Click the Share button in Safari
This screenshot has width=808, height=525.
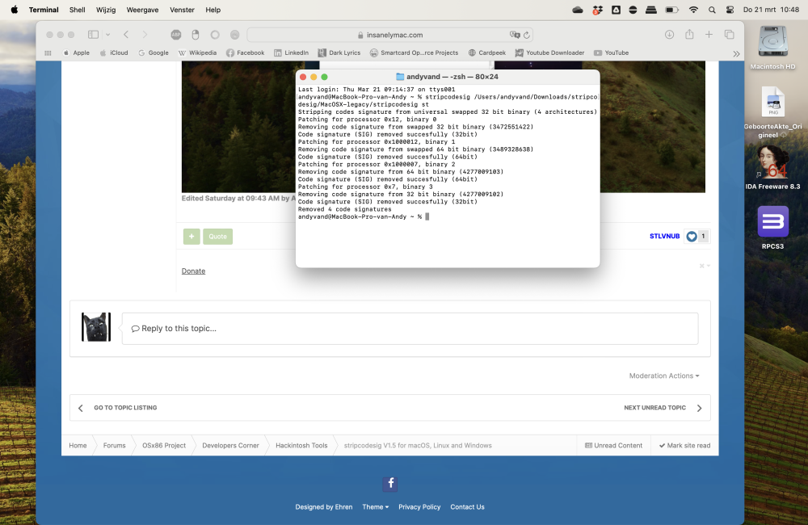pos(689,34)
